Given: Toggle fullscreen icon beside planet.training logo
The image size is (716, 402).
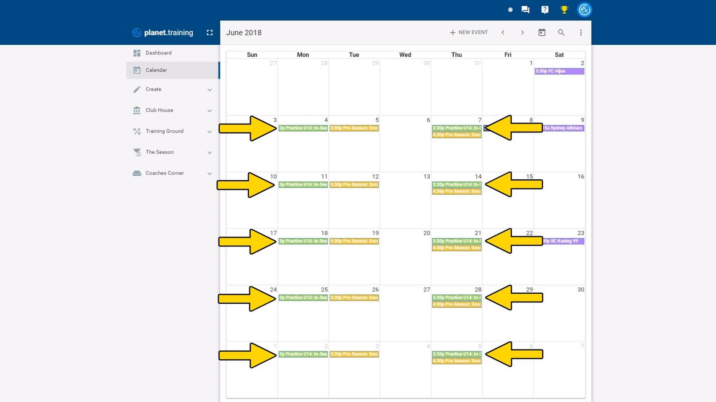Looking at the screenshot, I should [210, 33].
